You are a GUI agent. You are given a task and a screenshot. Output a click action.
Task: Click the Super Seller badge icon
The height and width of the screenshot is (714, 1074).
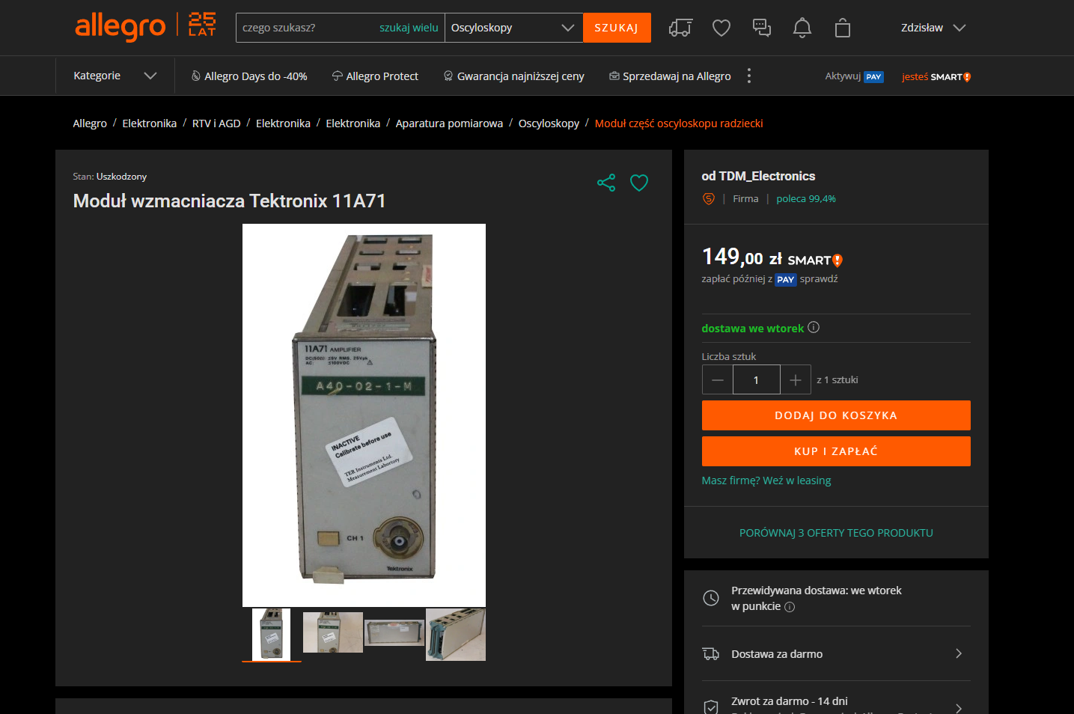709,198
